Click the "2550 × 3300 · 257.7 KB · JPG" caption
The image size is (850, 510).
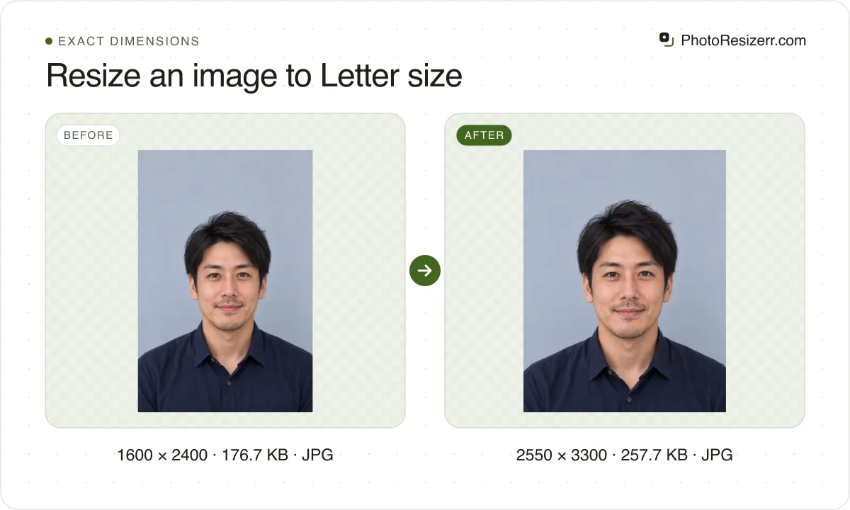click(625, 455)
